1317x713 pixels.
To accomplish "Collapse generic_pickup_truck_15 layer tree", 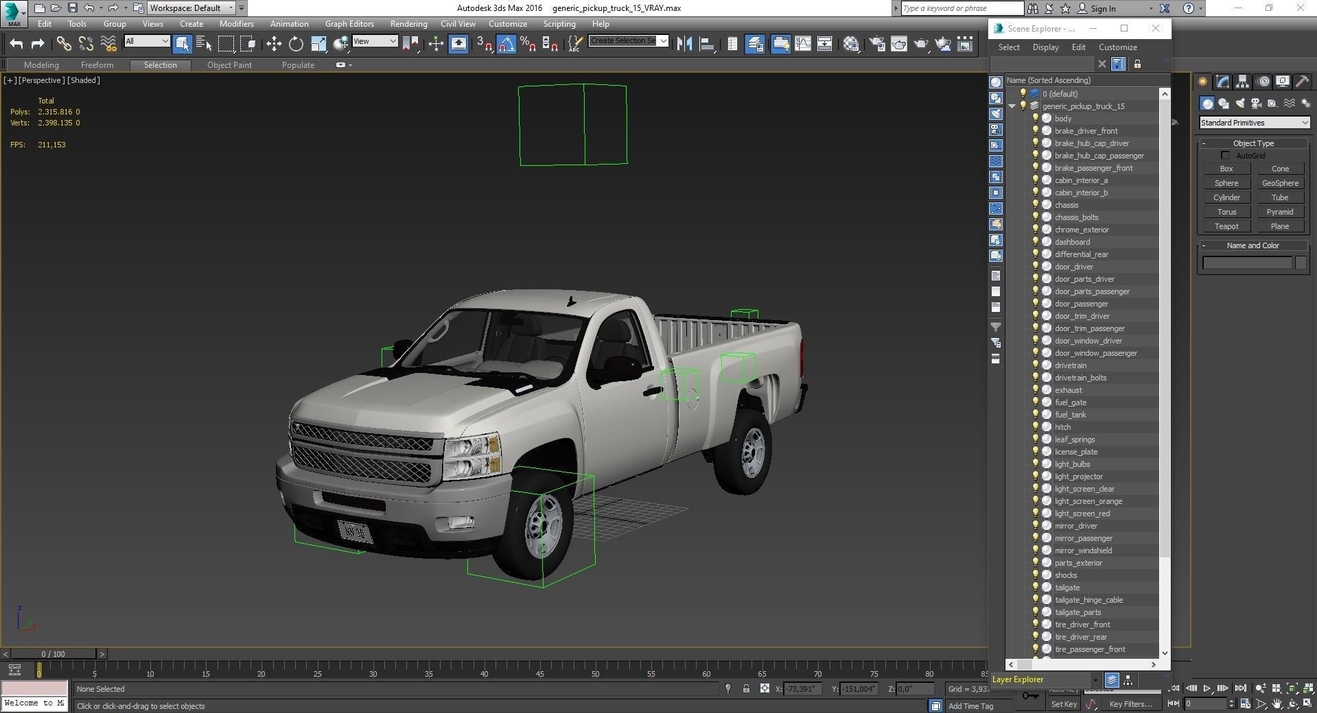I will [1012, 106].
